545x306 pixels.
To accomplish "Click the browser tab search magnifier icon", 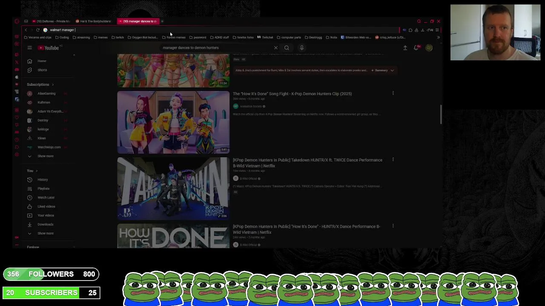I will [x=419, y=21].
